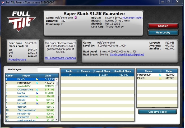Open Synchronized Breaks Explained link

pos(127,54)
